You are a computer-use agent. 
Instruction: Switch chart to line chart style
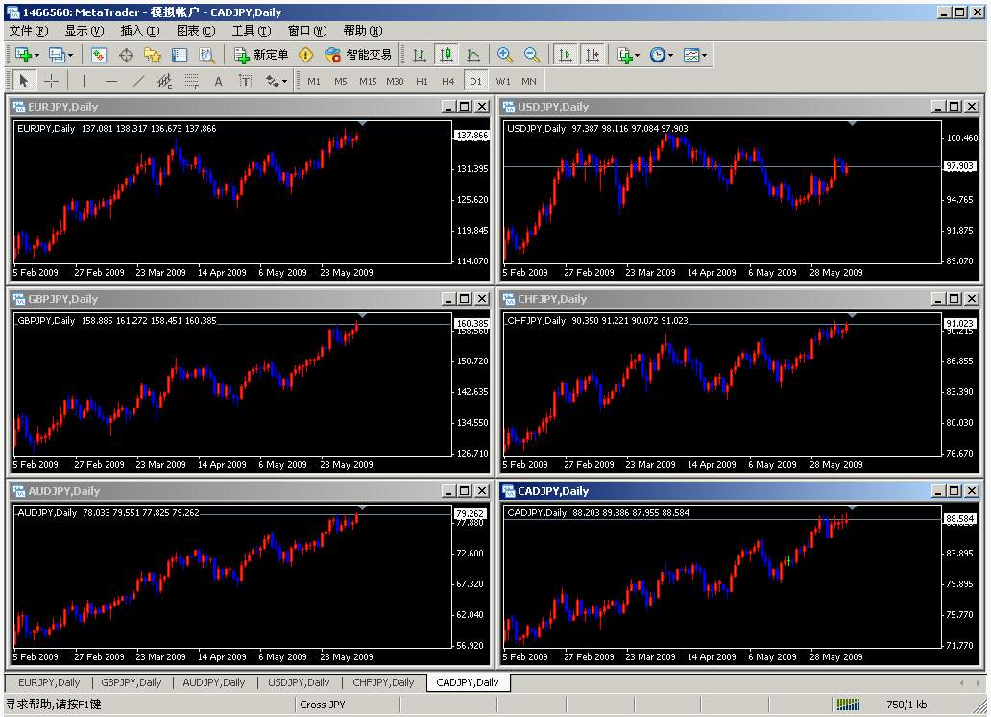click(472, 55)
